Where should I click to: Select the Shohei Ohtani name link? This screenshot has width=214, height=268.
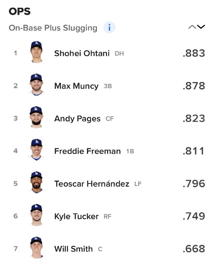click(x=82, y=53)
